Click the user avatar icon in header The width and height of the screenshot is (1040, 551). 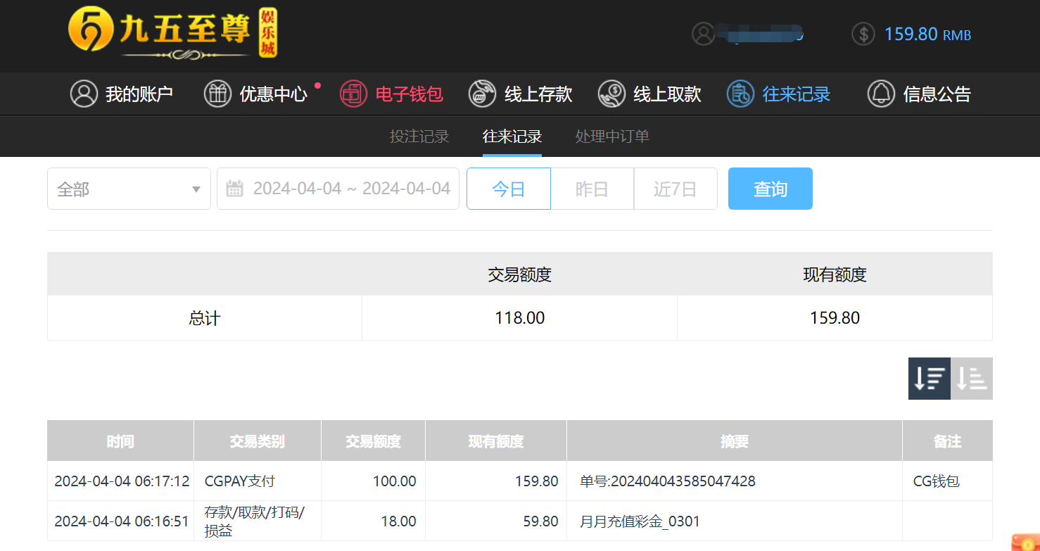click(703, 34)
